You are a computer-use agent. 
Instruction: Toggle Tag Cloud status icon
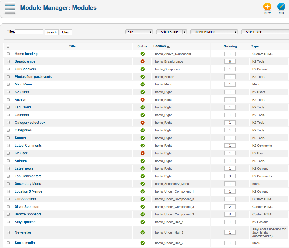[142, 107]
